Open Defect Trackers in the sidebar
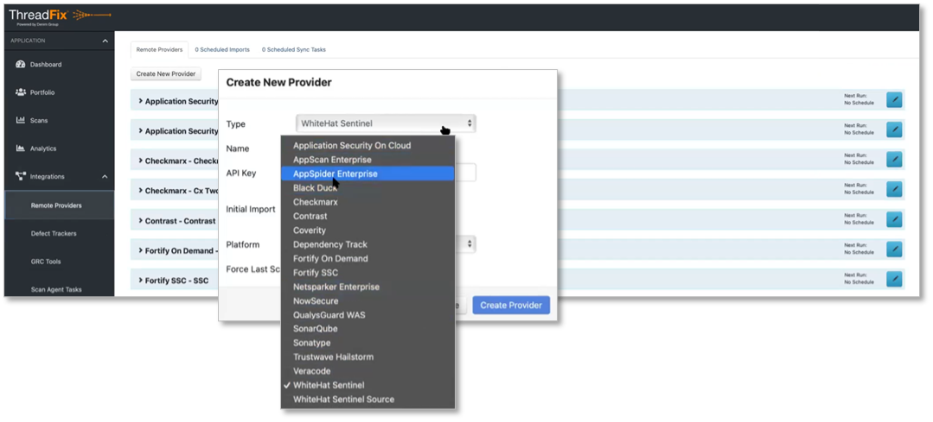933x422 pixels. (x=54, y=234)
